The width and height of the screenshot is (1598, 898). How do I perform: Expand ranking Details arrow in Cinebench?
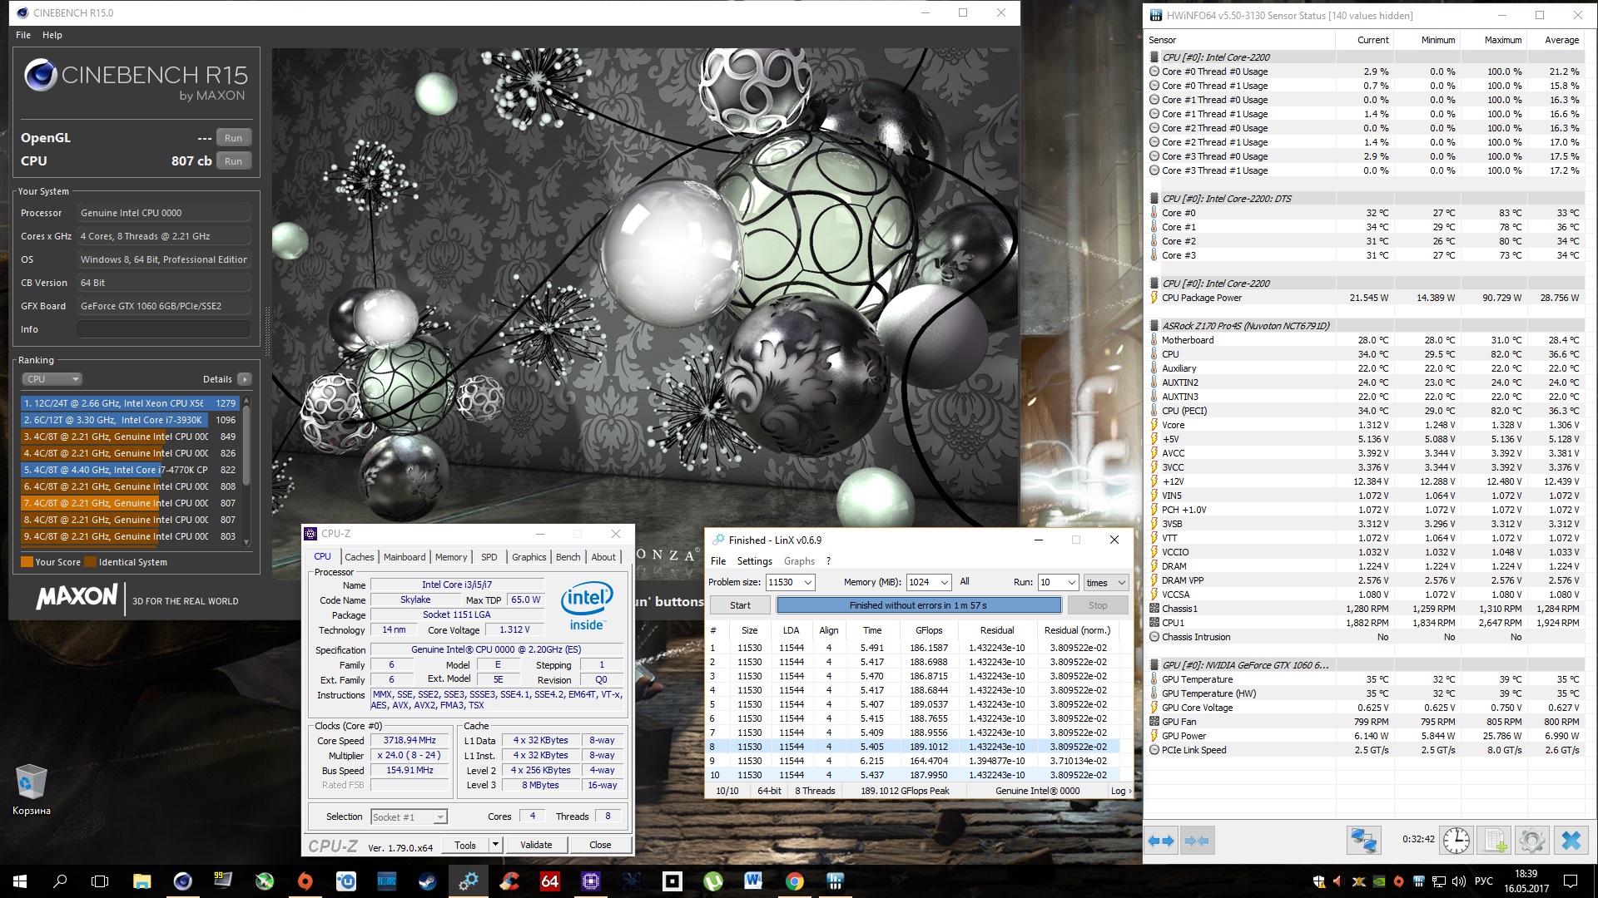(x=245, y=379)
